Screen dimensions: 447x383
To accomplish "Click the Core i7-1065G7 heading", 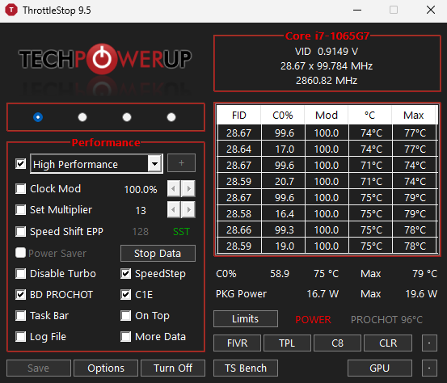I will [327, 36].
